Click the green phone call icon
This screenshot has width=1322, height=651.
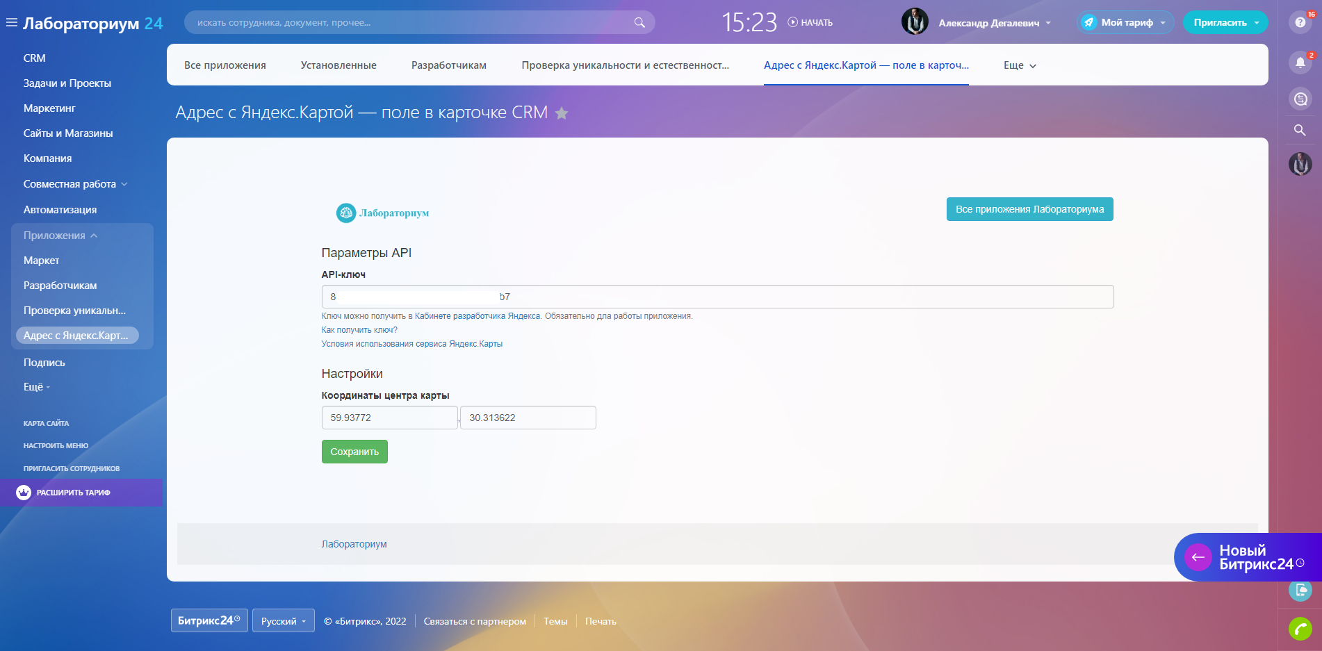(x=1300, y=629)
